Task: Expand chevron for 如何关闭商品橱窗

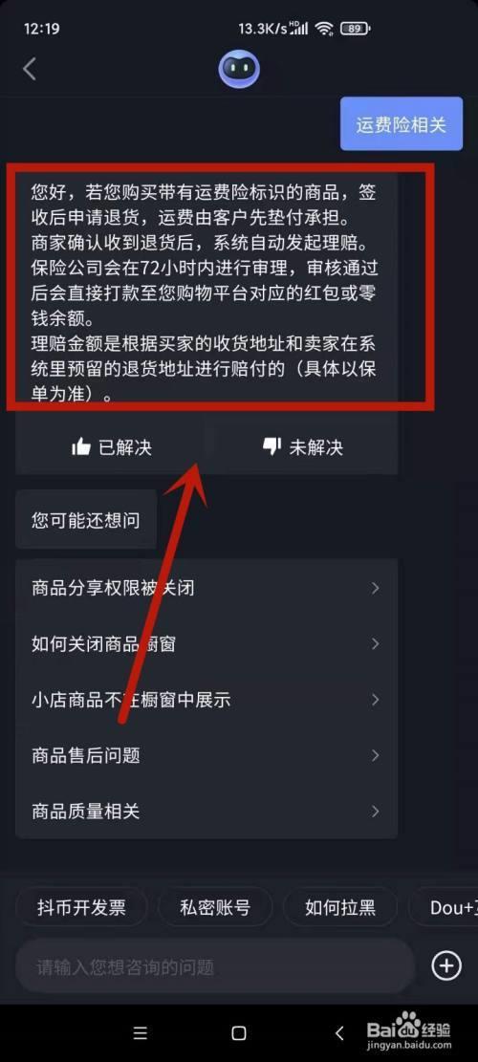Action: [x=375, y=643]
